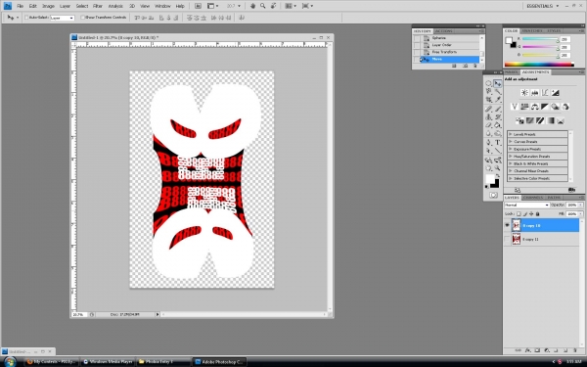The height and width of the screenshot is (367, 587).
Task: Launch Bridge from the application bar
Action: click(x=198, y=6)
